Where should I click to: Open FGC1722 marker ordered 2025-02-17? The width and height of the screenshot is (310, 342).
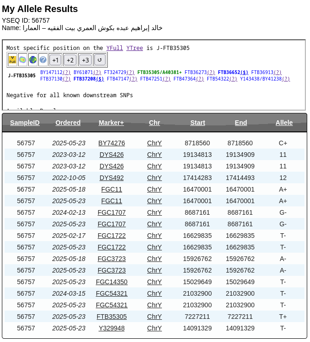(x=112, y=236)
